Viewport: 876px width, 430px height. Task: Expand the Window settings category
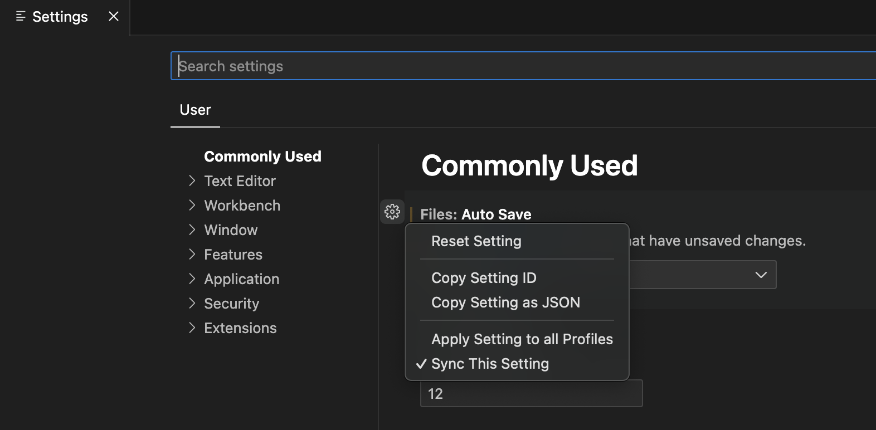click(x=192, y=230)
